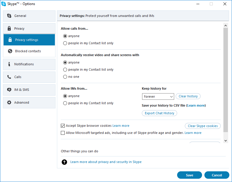Viewport: 232px width, 182px height.
Task: Open Learn more link for targeted ads
Action: 193,133
